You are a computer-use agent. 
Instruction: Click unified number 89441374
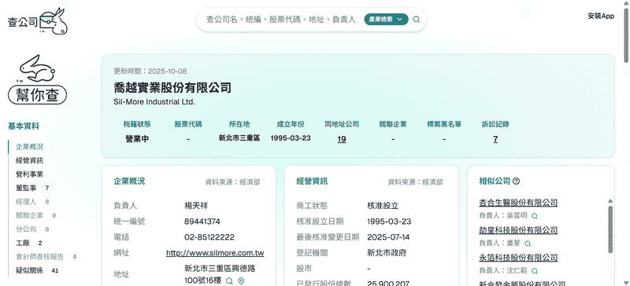pos(202,222)
